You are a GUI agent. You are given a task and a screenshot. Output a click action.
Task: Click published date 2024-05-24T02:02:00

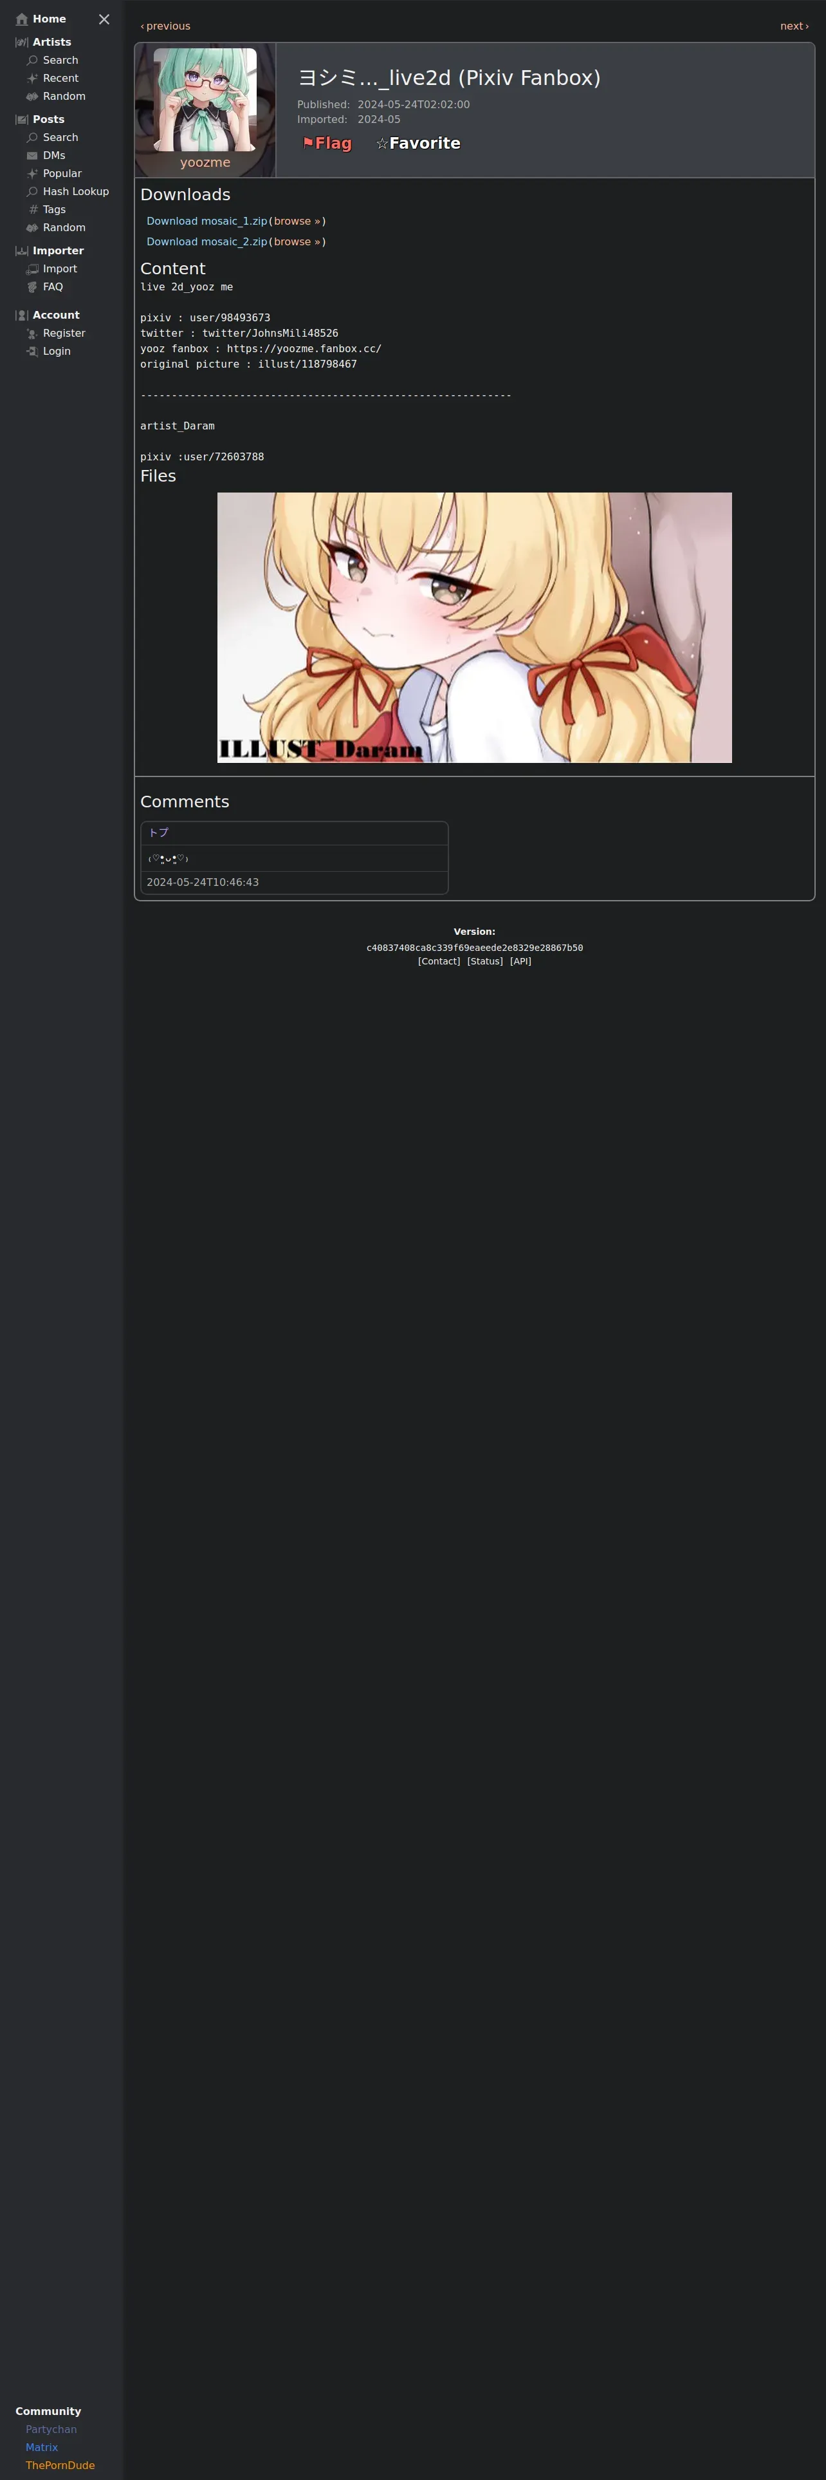point(414,105)
